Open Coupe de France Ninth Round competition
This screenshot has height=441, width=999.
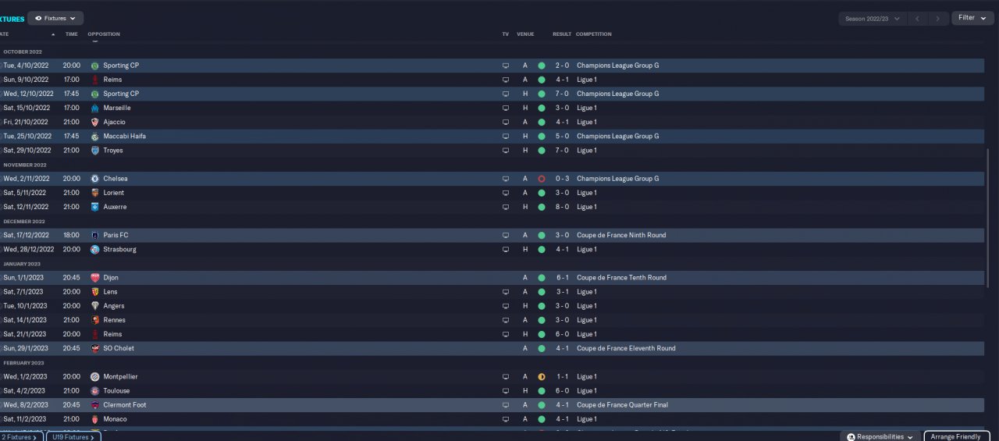coord(621,235)
